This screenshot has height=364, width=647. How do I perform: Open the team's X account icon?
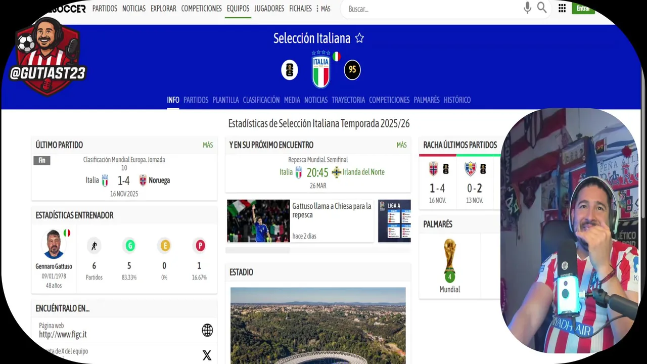[207, 355]
